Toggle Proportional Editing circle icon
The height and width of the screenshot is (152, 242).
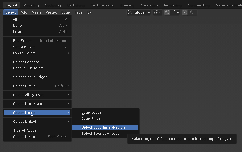[x=185, y=12]
